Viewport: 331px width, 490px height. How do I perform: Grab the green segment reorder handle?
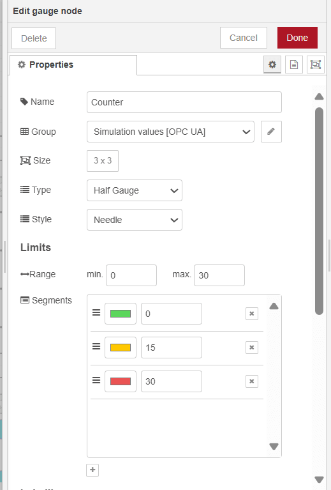[x=96, y=312]
